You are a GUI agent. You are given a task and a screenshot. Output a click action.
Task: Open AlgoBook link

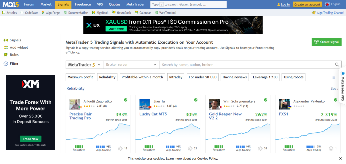tap(100, 13)
